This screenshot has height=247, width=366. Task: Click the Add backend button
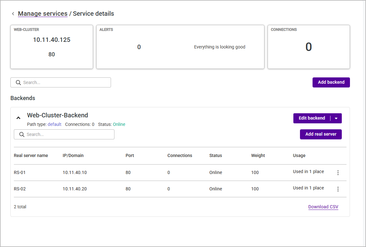tap(331, 82)
